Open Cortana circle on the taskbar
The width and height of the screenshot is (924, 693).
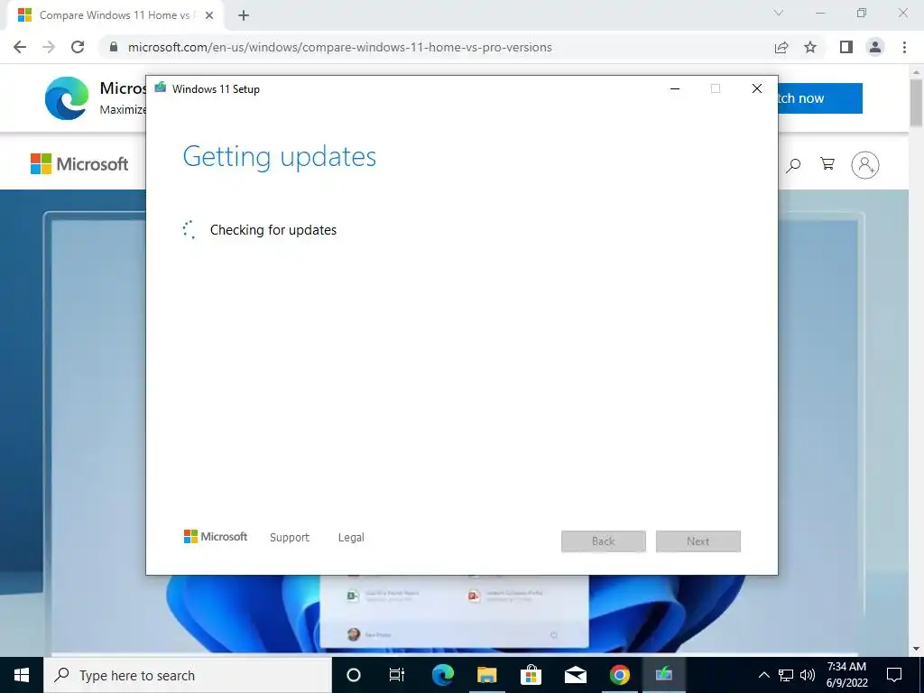(354, 675)
